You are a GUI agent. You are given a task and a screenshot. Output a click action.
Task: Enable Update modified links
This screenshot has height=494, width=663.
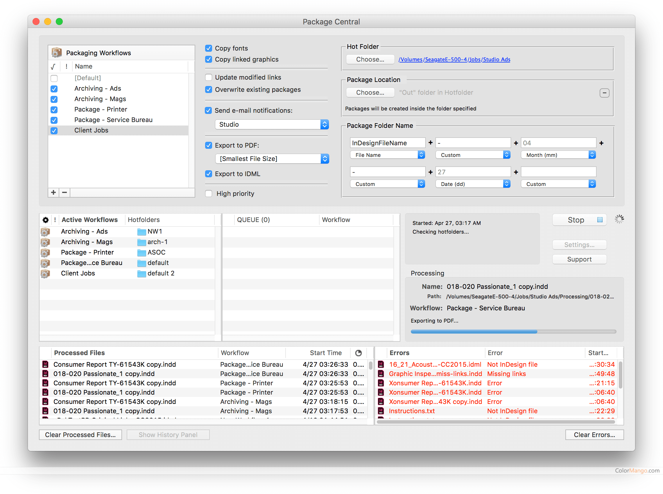[x=209, y=78]
